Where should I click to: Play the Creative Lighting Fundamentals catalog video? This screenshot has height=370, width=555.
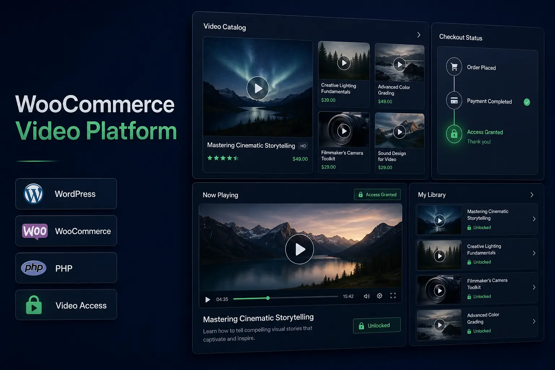pos(344,63)
